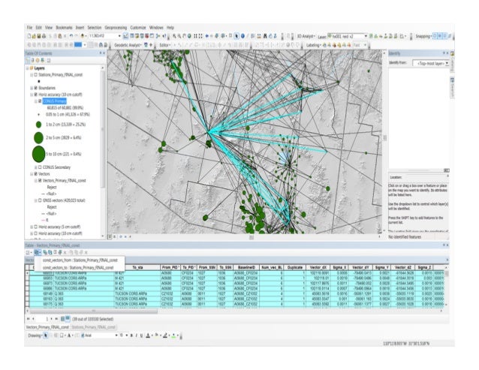Click the Fill Color swatch in Drawing toolbar
The width and height of the screenshot is (479, 370).
[x=157, y=335]
